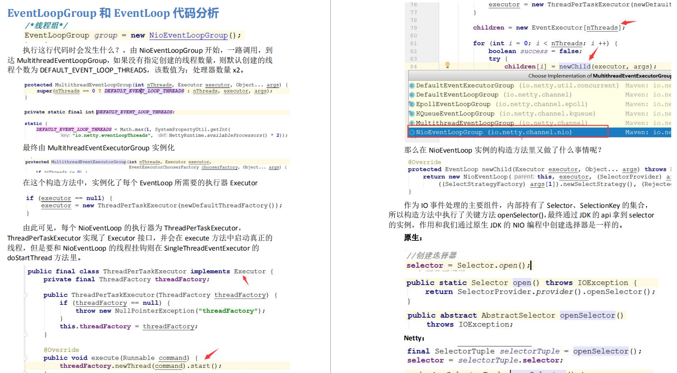The height and width of the screenshot is (373, 677).
Task: Click the text '最终由 MultithreadEventExecutorGroup 实例化'
Action: click(x=99, y=147)
